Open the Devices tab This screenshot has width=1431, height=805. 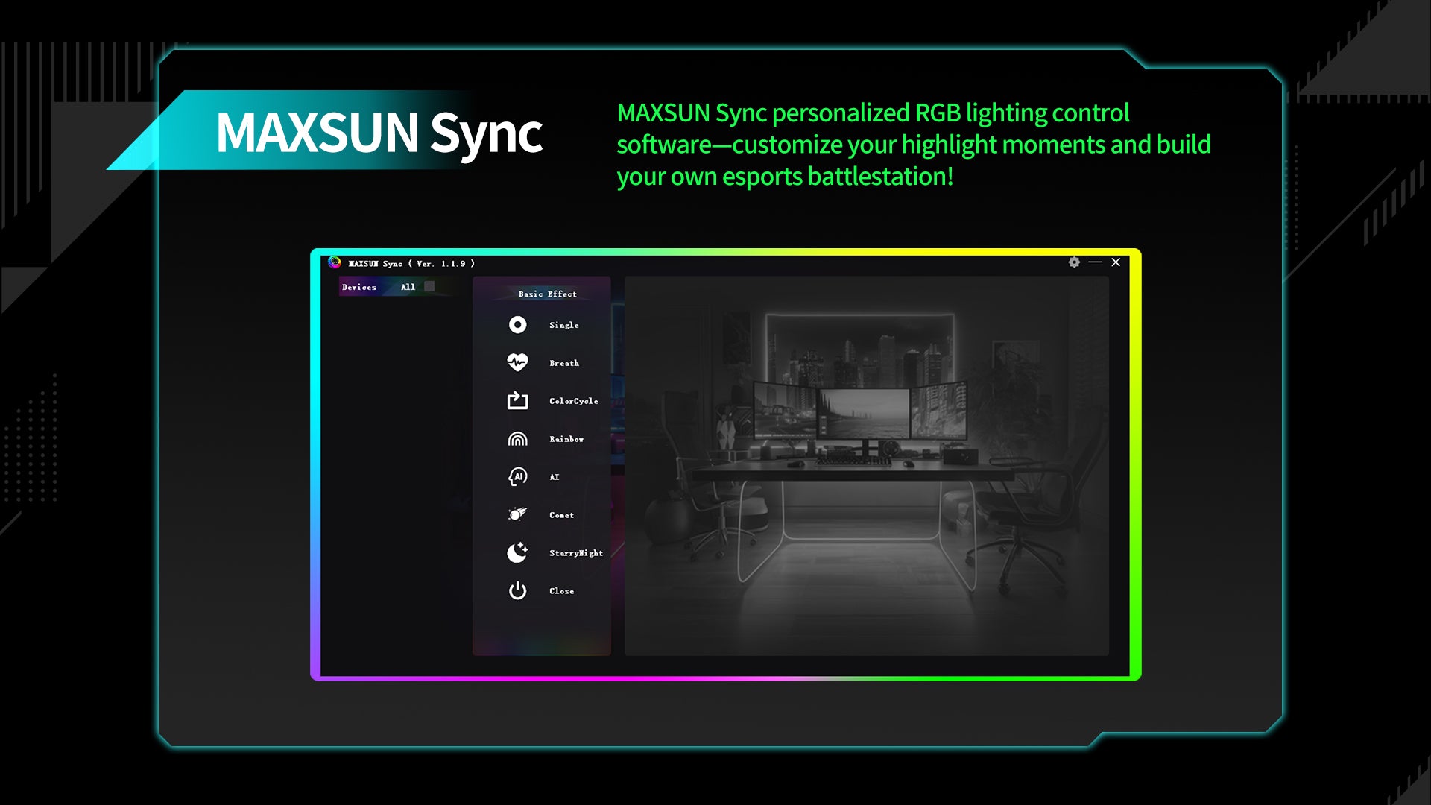point(359,287)
